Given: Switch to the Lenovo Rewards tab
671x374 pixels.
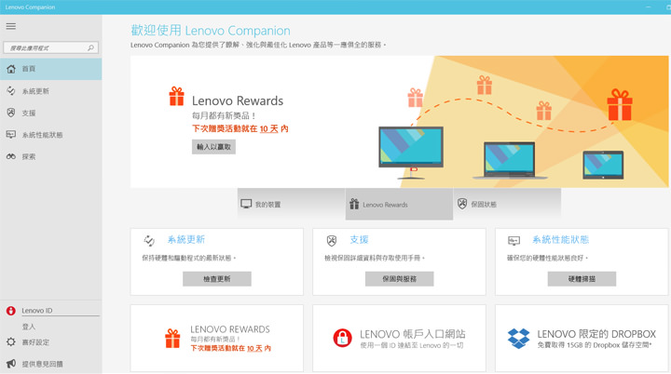Looking at the screenshot, I should click(399, 205).
